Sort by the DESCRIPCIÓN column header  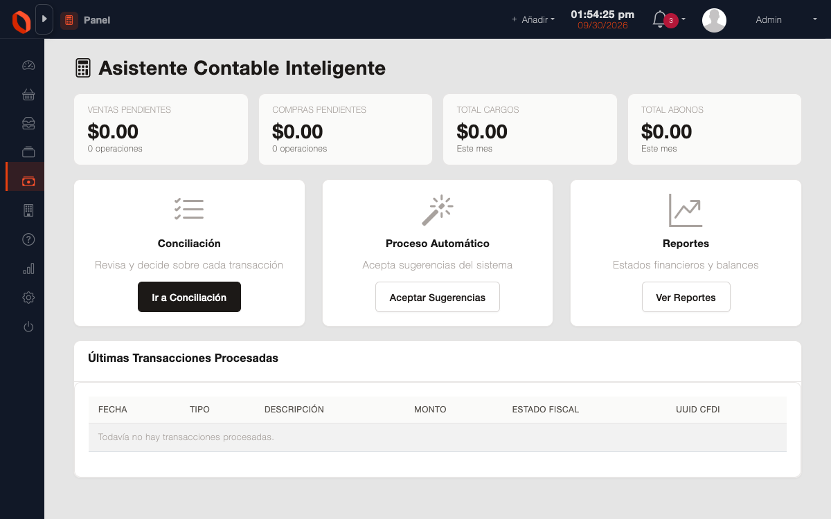point(294,410)
